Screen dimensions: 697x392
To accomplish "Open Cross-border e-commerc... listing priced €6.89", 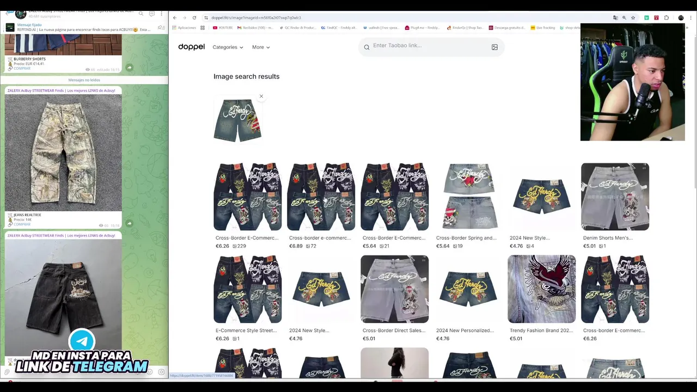I will [320, 238].
